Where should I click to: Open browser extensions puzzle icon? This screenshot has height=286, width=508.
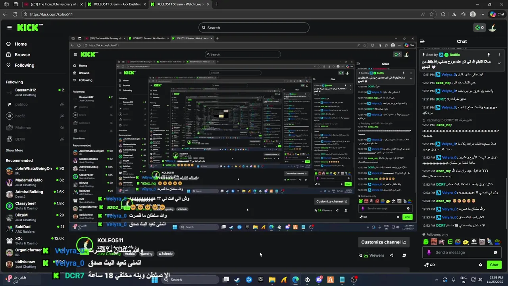click(443, 14)
